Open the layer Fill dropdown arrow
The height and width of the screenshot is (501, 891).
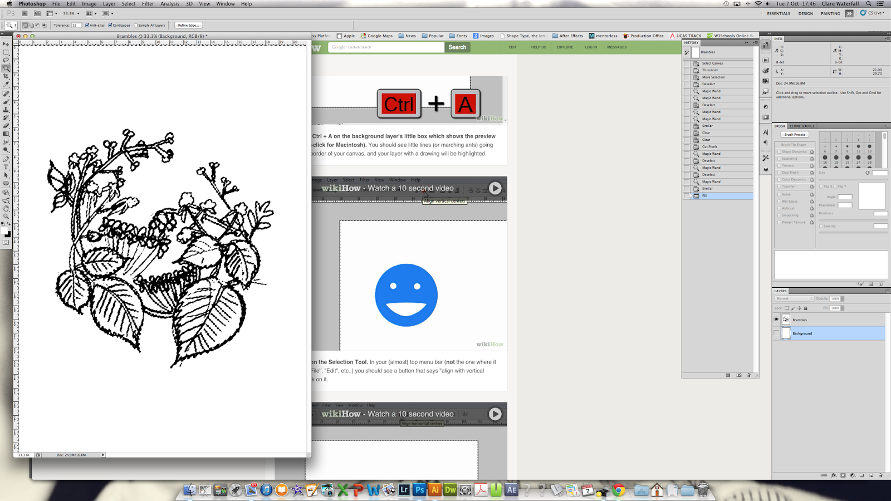(843, 308)
